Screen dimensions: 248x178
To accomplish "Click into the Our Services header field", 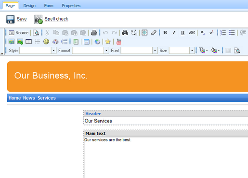I will point(166,121).
